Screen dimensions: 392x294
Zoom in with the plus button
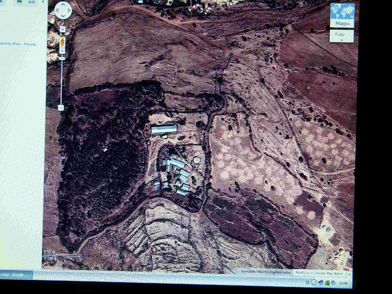point(62,51)
